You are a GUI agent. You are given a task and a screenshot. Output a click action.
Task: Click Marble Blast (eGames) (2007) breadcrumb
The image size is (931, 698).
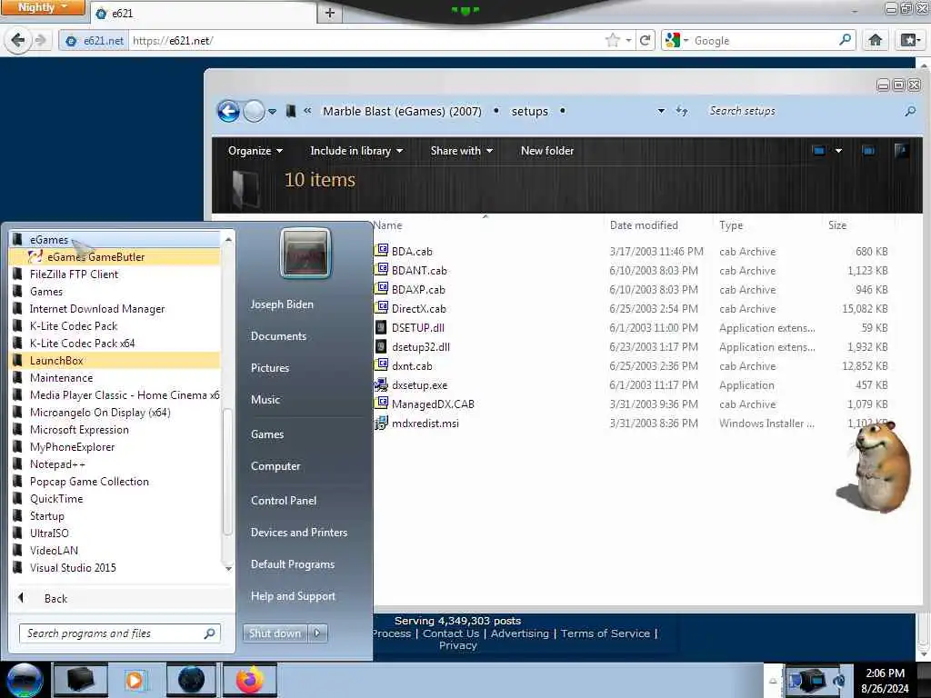(x=402, y=111)
